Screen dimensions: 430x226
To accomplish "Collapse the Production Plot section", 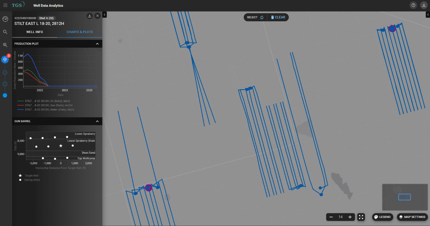I will click(97, 44).
